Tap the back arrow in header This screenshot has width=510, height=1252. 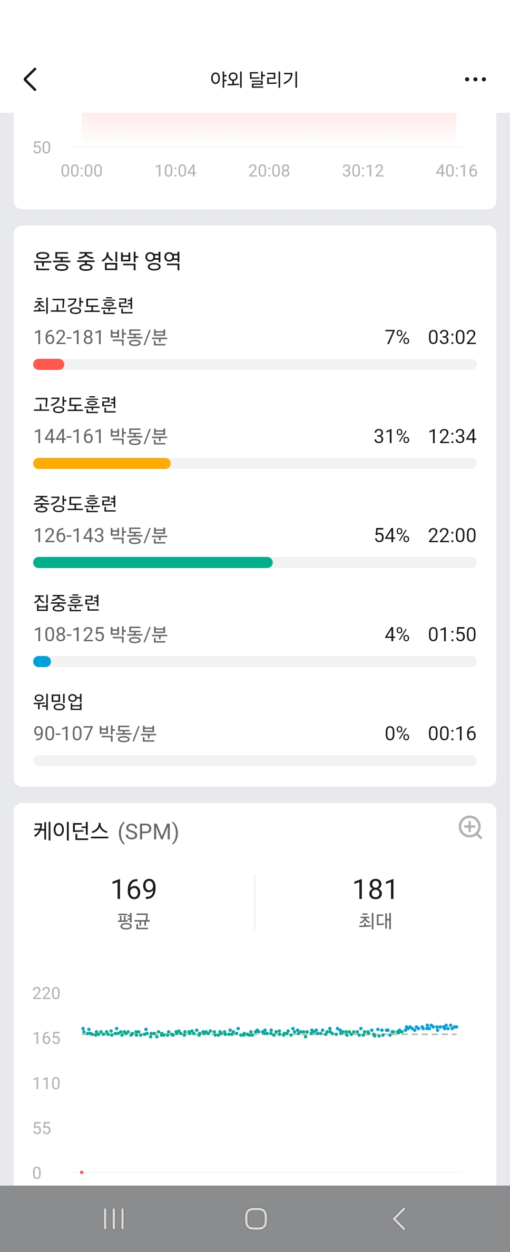[31, 80]
